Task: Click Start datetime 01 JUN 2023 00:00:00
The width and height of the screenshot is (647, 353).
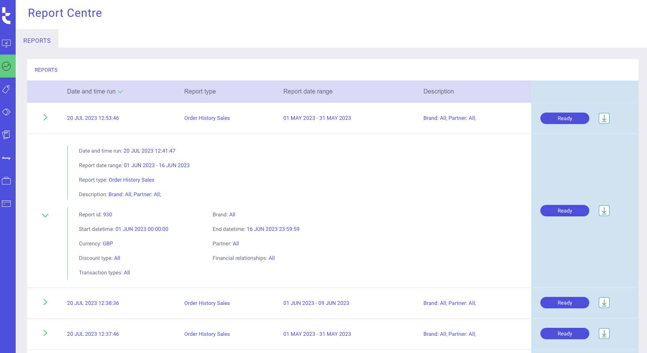Action: point(142,229)
